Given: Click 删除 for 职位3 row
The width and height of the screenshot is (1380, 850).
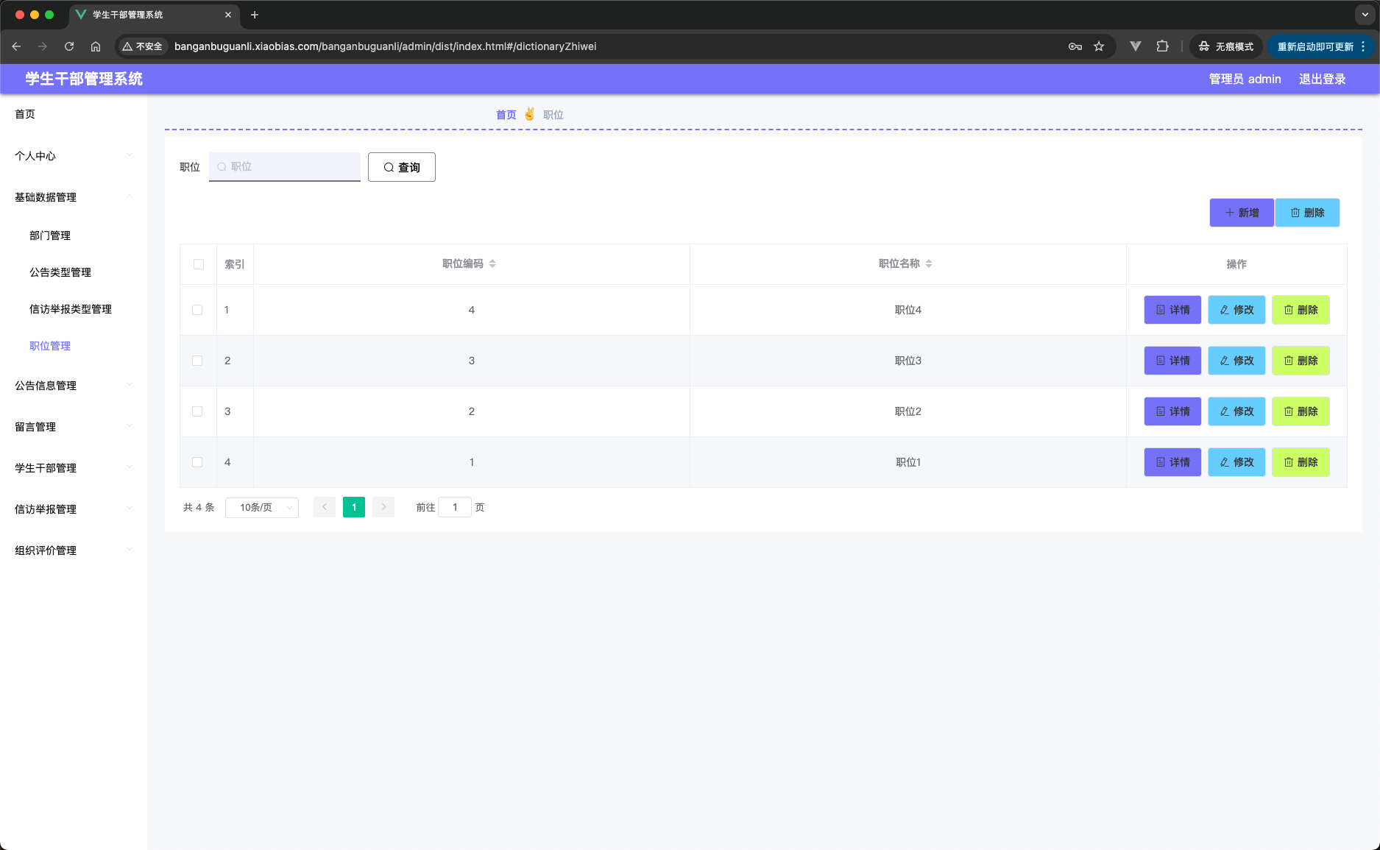Looking at the screenshot, I should pyautogui.click(x=1301, y=361).
